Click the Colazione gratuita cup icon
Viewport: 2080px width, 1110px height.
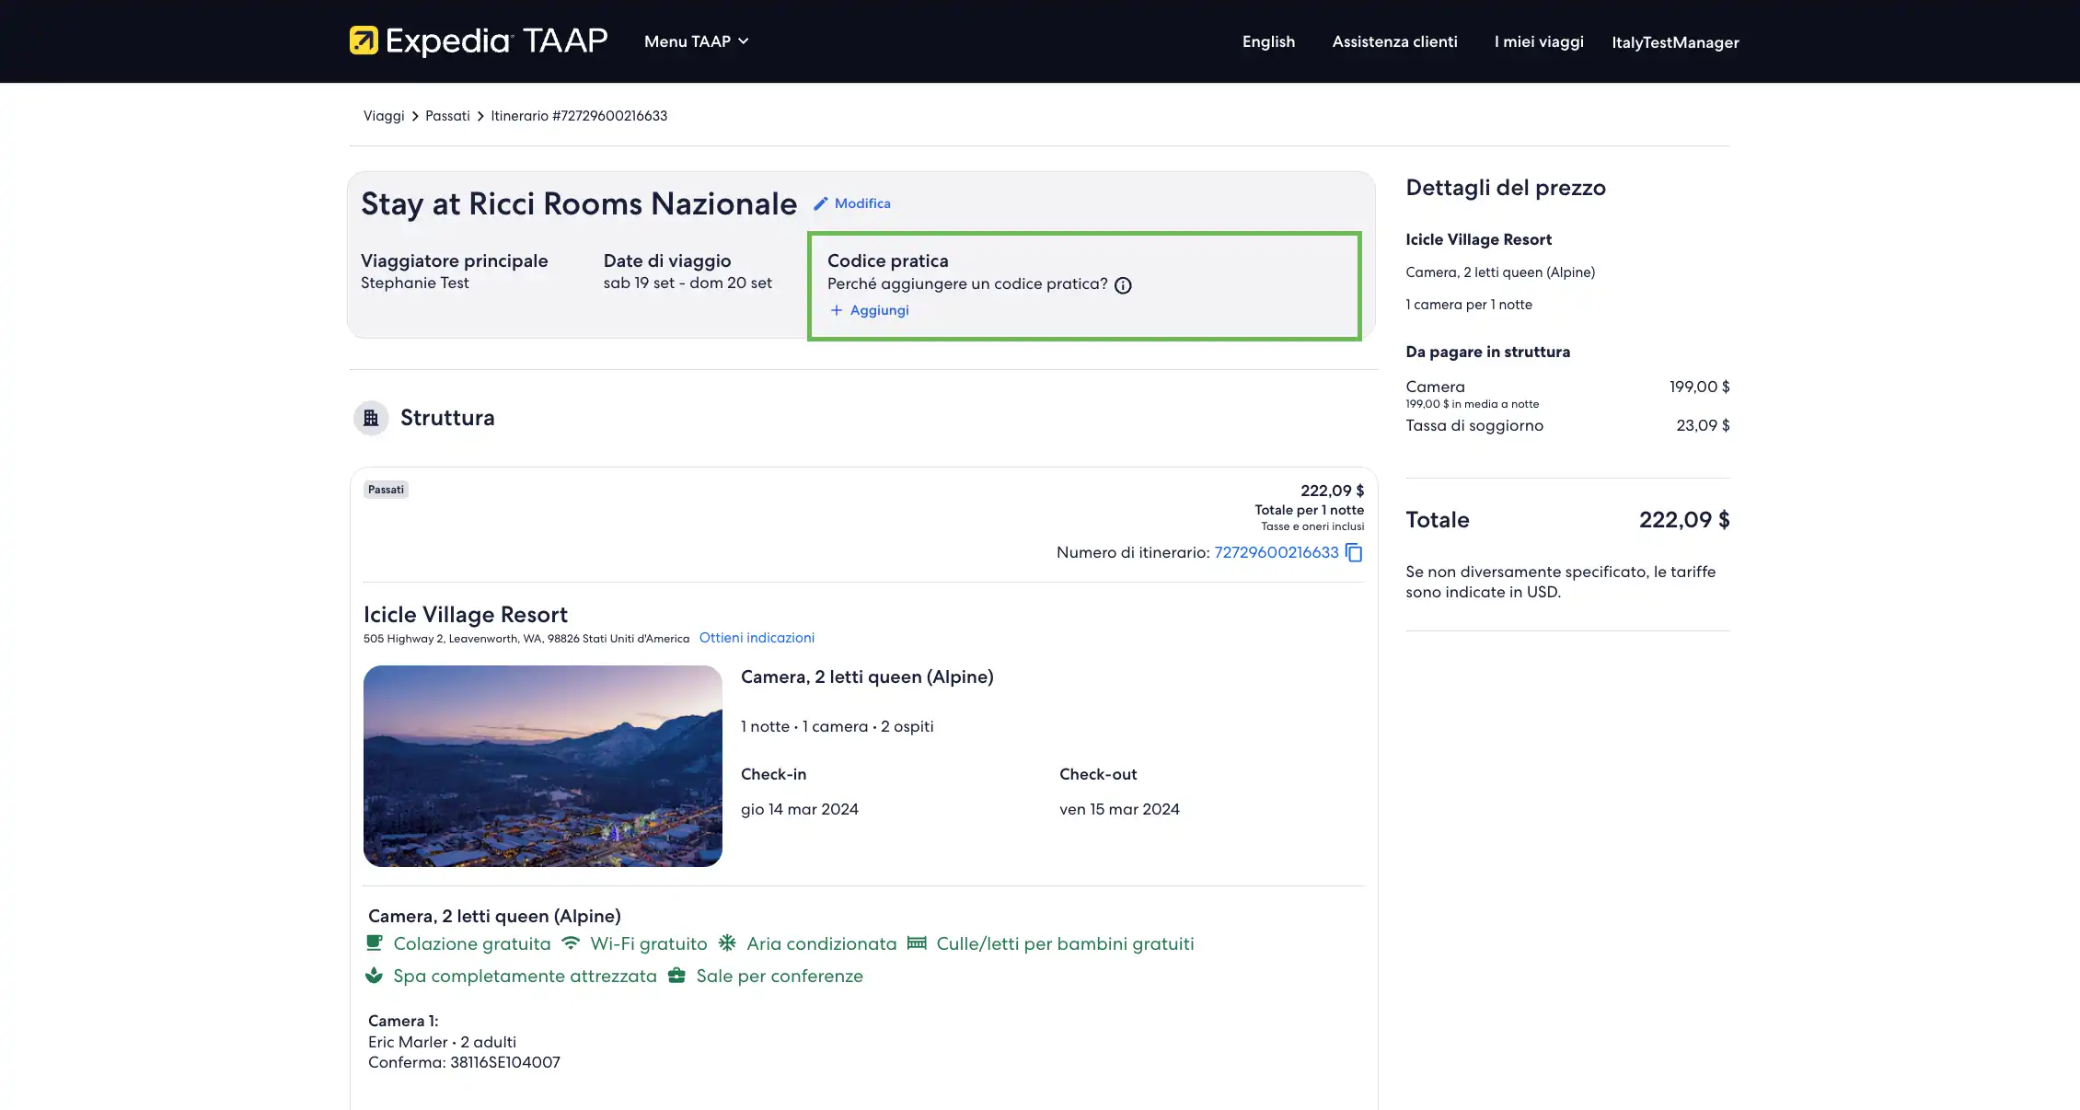375,942
